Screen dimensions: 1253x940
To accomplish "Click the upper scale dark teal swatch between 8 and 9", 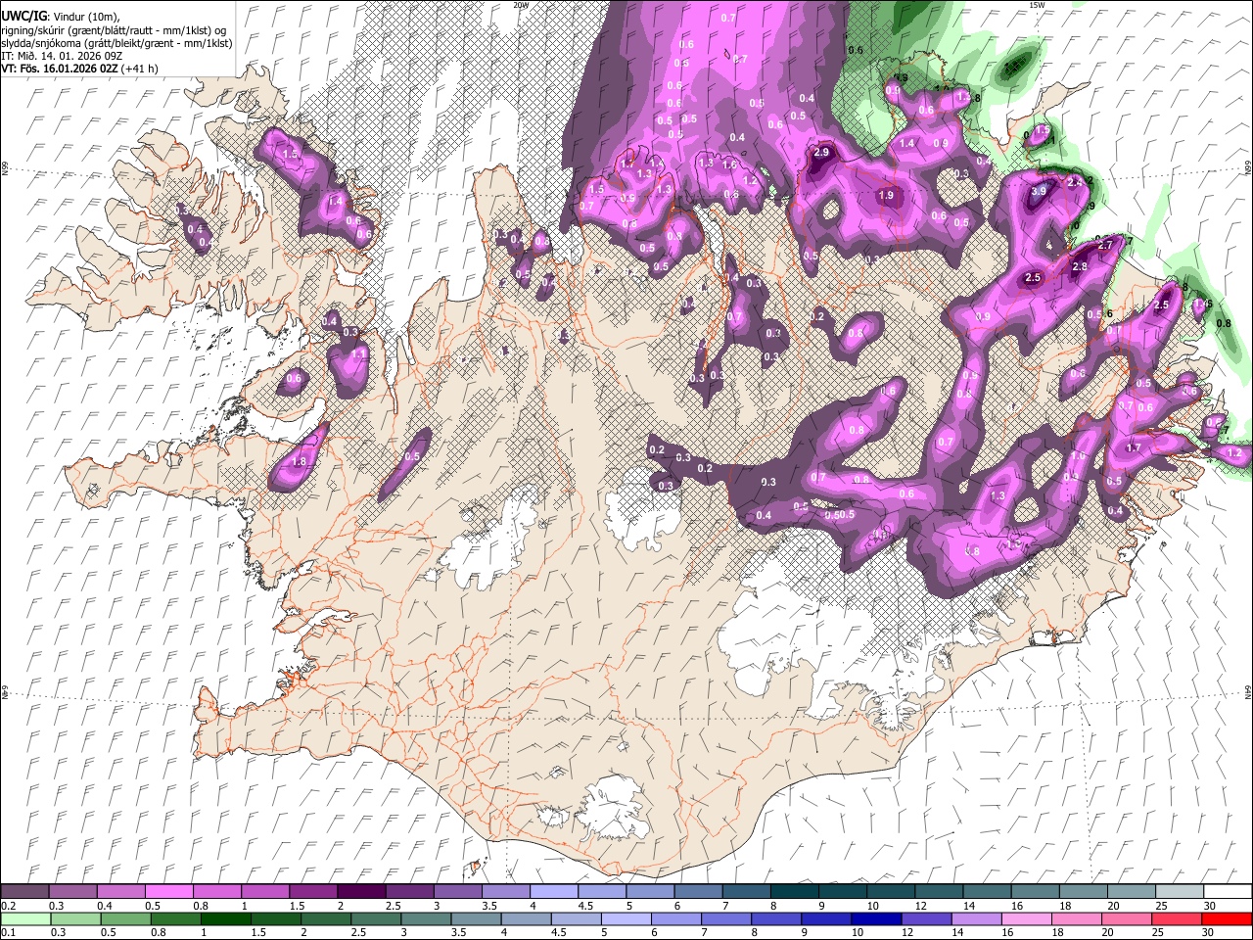I will coord(792,892).
